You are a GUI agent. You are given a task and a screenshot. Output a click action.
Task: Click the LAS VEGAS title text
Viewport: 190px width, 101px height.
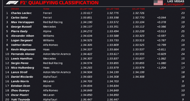(x=176, y=1)
